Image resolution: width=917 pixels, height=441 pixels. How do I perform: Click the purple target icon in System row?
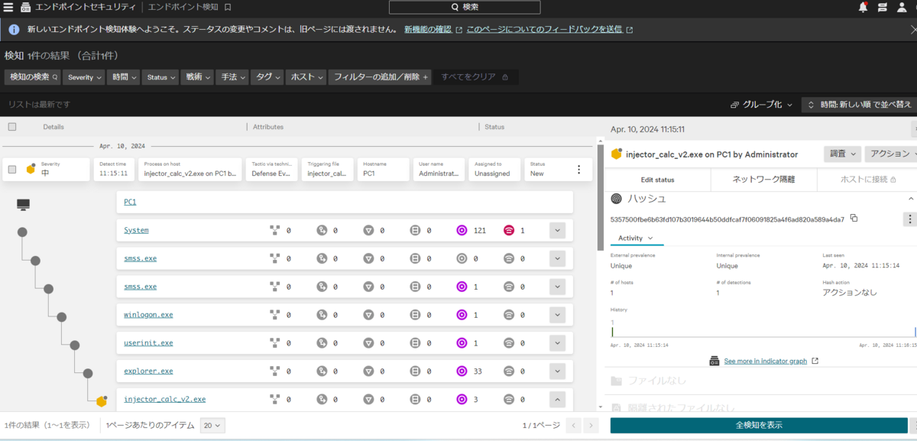(462, 230)
